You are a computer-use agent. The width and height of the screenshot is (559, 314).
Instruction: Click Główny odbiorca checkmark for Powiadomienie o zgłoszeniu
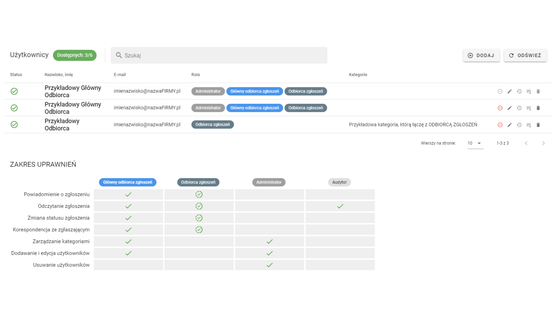128,194
